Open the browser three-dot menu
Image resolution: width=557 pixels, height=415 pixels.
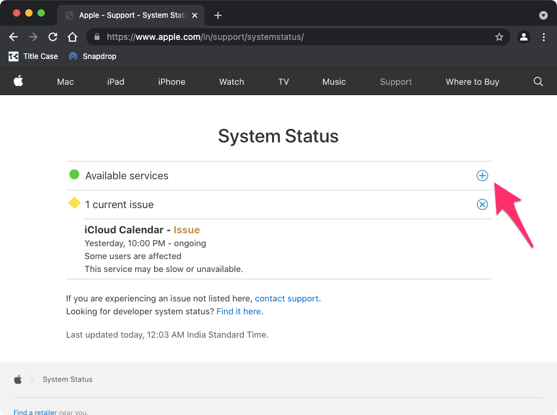[x=543, y=37]
